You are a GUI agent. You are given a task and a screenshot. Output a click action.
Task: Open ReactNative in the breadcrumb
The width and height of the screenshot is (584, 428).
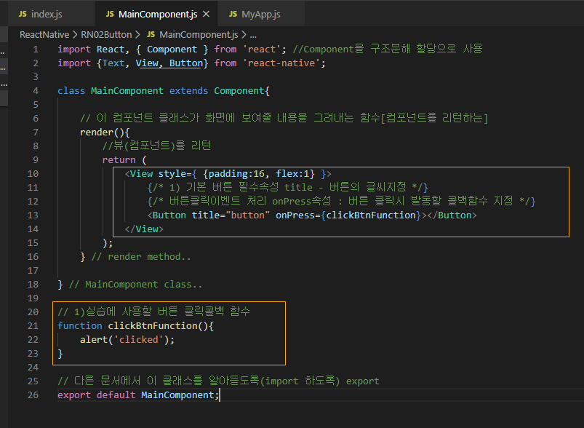tap(44, 35)
